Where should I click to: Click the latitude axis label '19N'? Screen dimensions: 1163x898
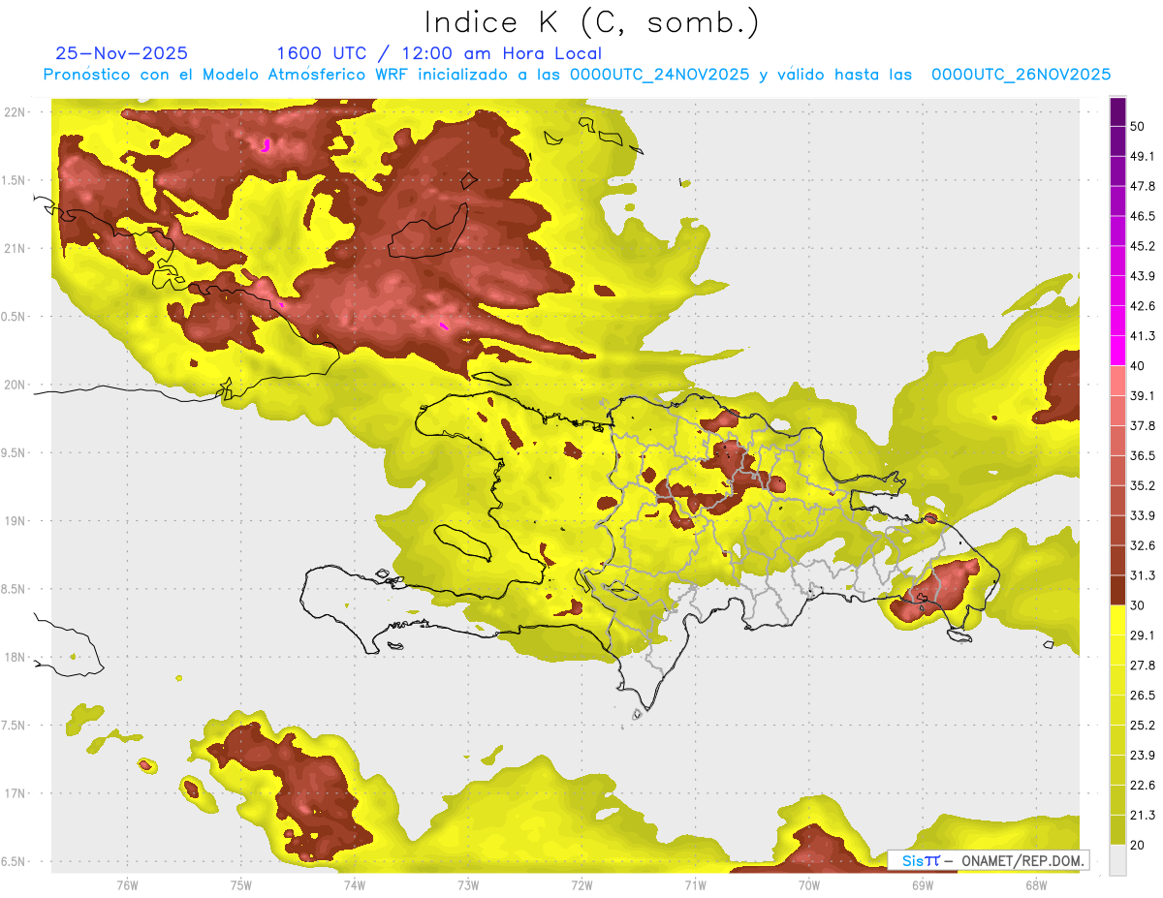[x=16, y=520]
